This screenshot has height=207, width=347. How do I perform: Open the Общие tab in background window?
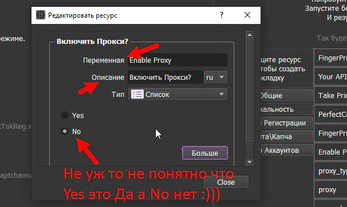coord(287,96)
